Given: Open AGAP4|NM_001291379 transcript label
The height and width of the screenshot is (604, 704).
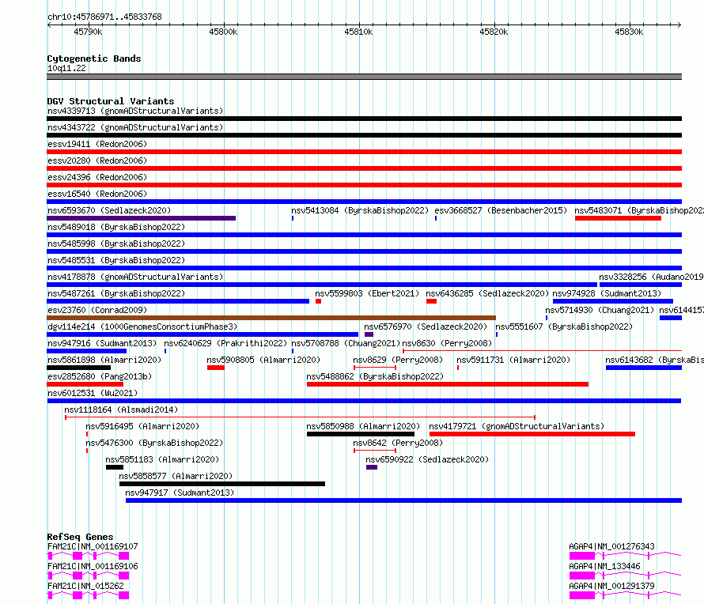Looking at the screenshot, I should (x=611, y=586).
